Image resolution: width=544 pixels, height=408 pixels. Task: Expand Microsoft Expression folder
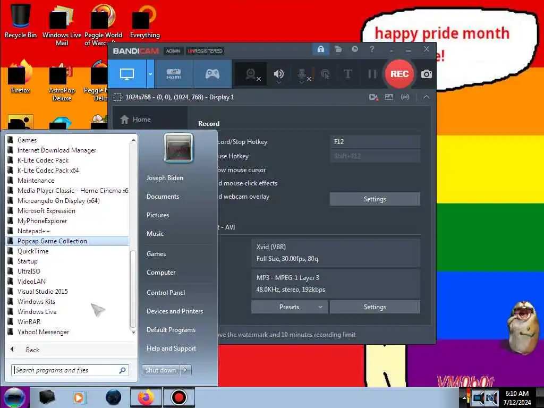(67, 210)
